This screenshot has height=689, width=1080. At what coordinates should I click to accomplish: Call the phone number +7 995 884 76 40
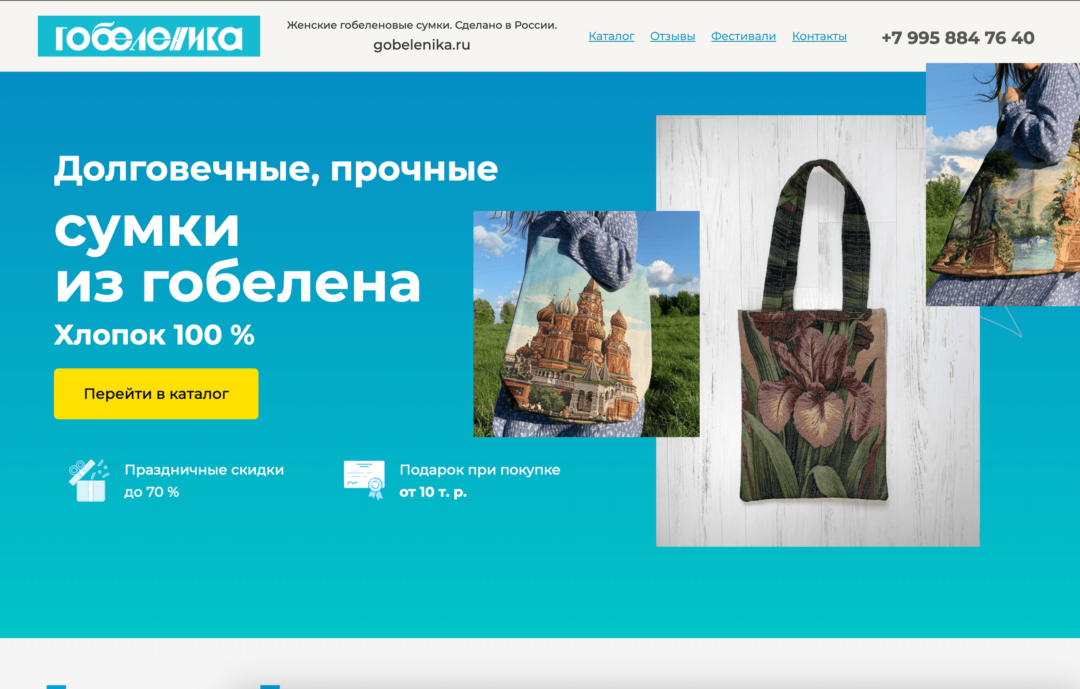click(x=958, y=38)
